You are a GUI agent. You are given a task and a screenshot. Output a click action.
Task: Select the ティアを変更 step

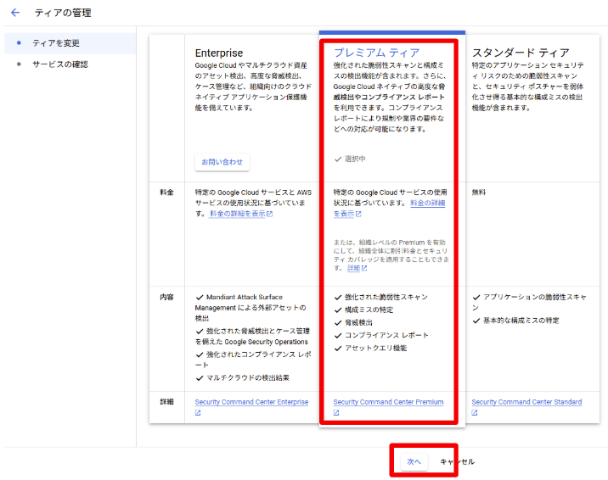click(x=70, y=43)
